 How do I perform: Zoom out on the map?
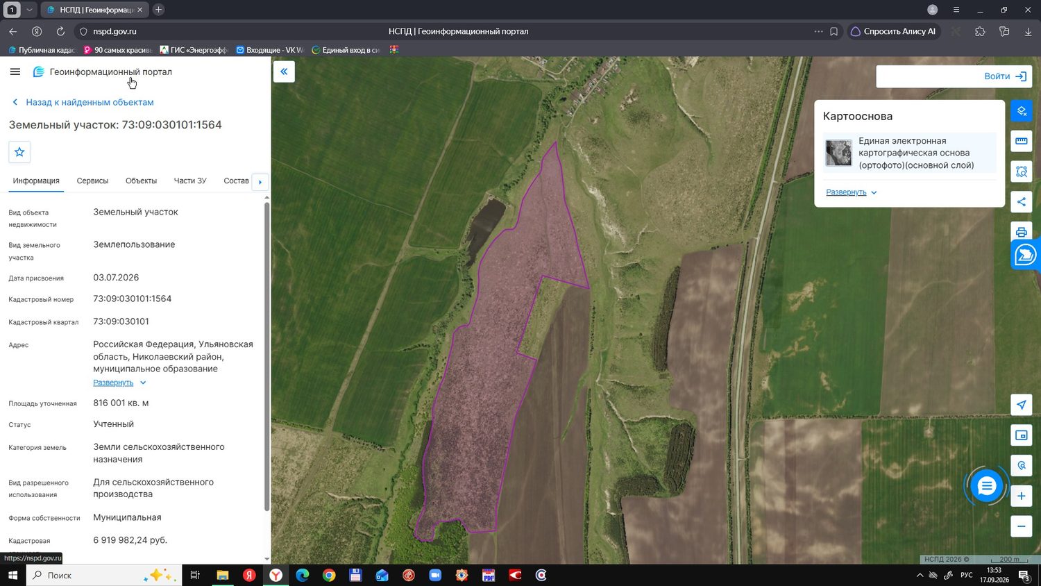coord(1022,526)
